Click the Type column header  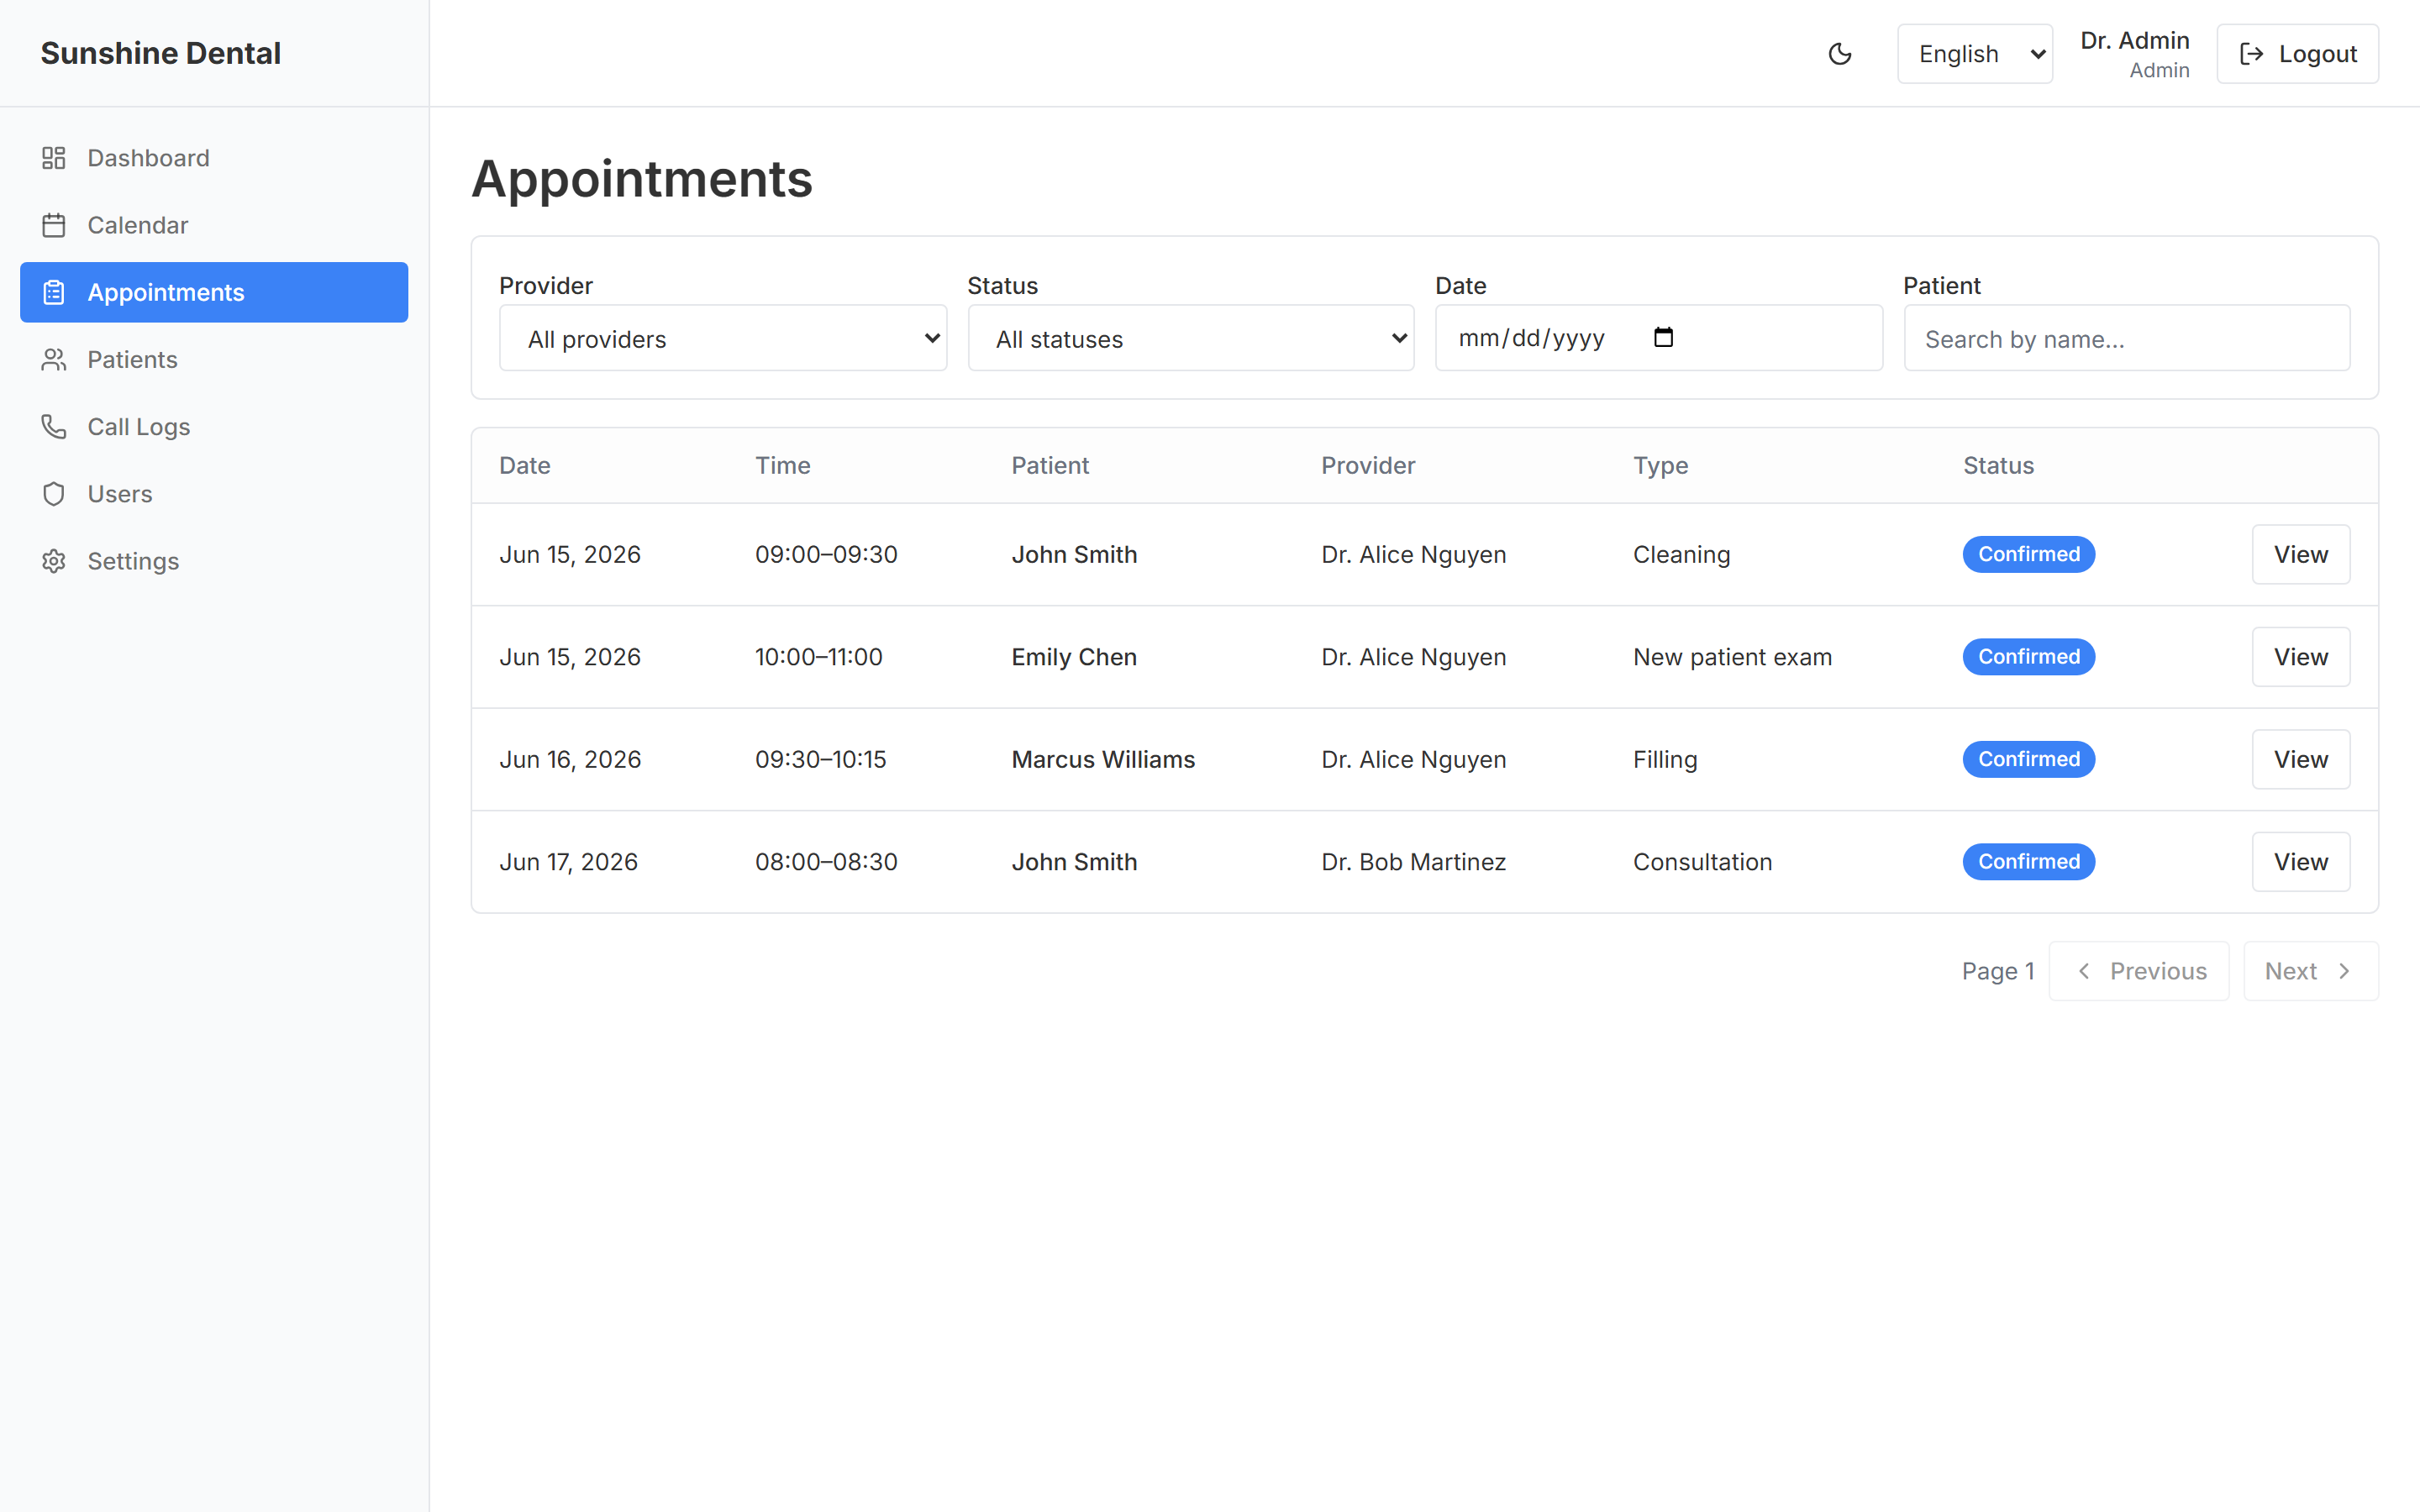[1661, 465]
